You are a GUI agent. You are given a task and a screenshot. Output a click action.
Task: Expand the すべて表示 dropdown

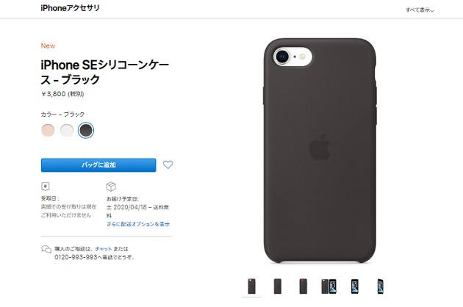(420, 10)
